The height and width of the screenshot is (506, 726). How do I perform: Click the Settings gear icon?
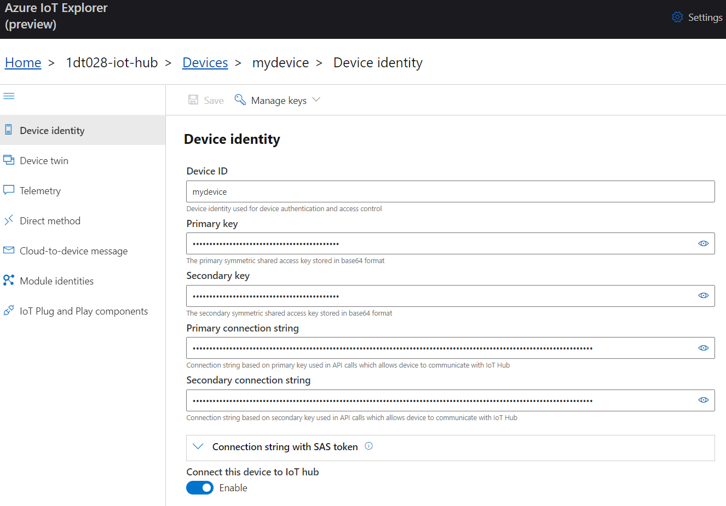pyautogui.click(x=677, y=17)
